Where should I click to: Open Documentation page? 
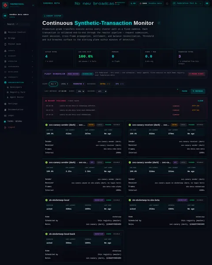(16, 110)
